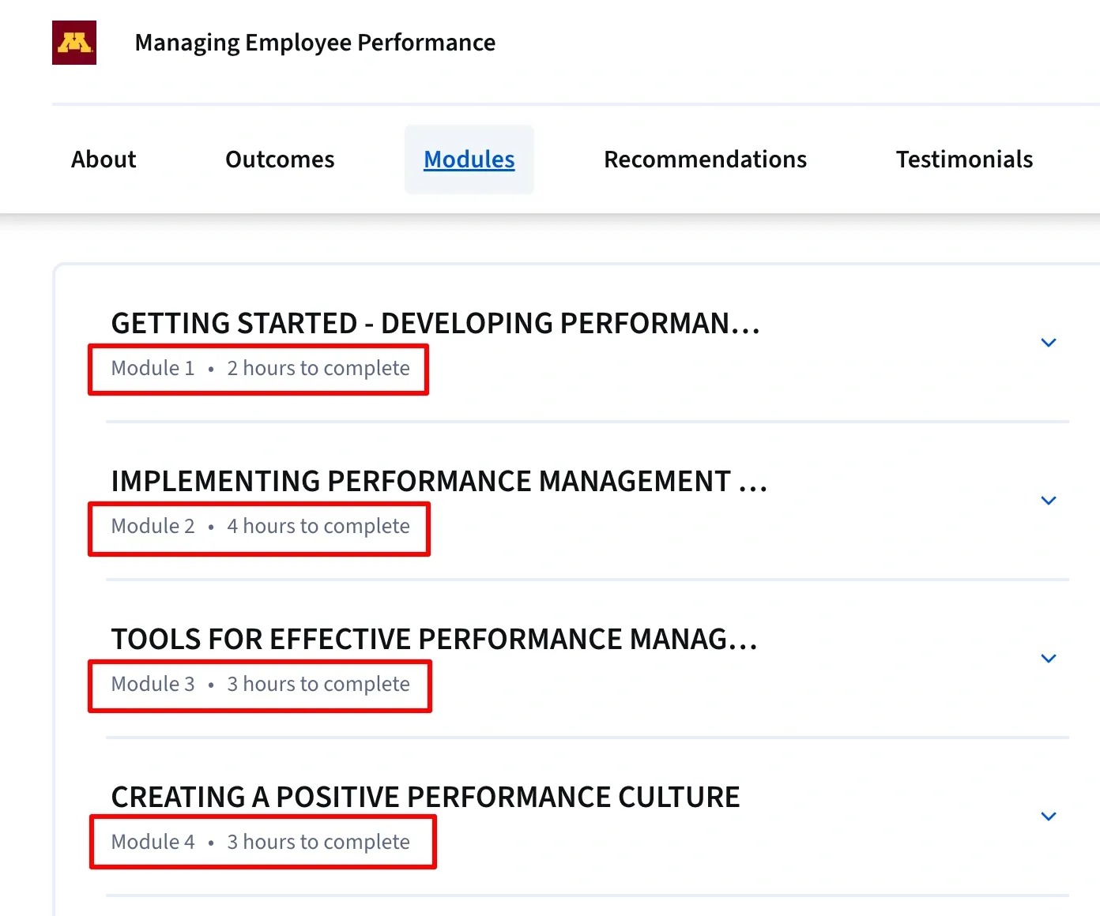Go to the Recommendations tab
The image size is (1100, 916).
[705, 160]
